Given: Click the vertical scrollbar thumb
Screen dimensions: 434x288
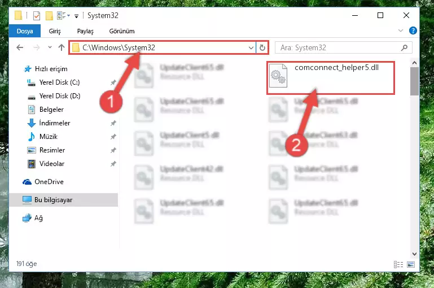Looking at the screenshot, I should click(x=414, y=81).
